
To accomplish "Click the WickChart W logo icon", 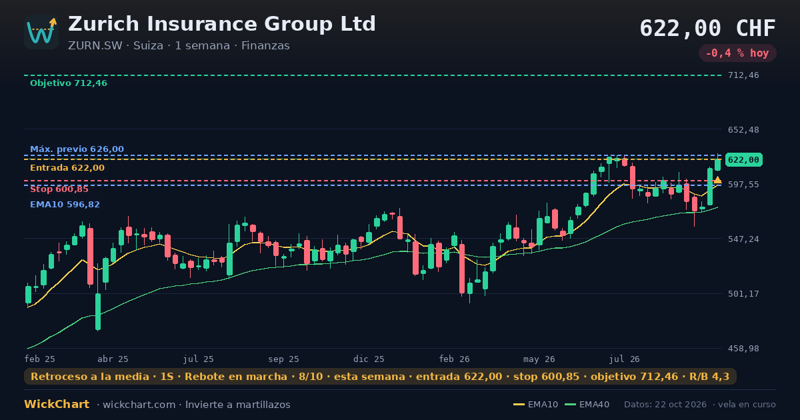I will click(x=41, y=32).
